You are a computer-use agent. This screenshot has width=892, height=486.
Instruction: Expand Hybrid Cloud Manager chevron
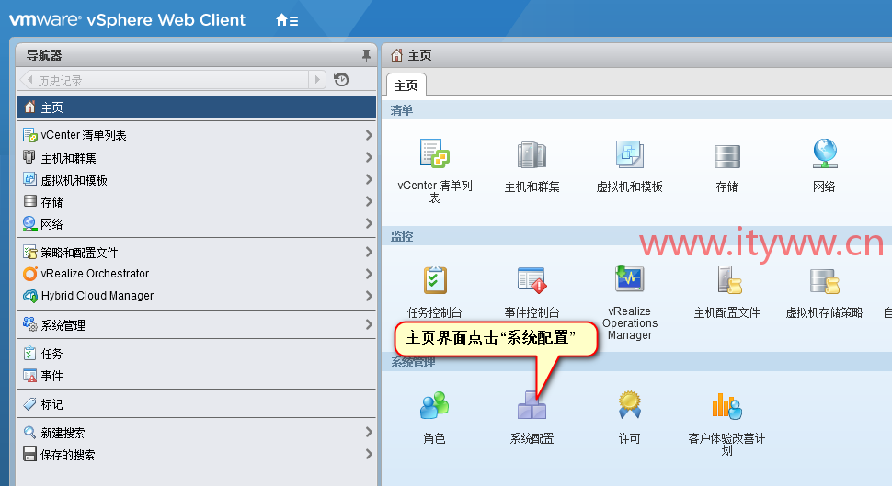(369, 296)
